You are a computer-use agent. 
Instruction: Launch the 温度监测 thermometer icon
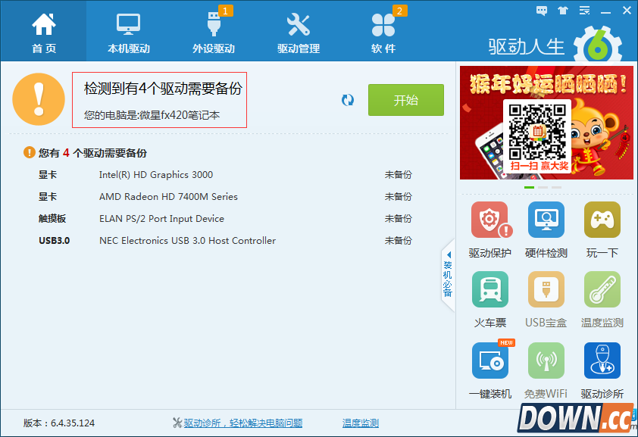(x=602, y=290)
